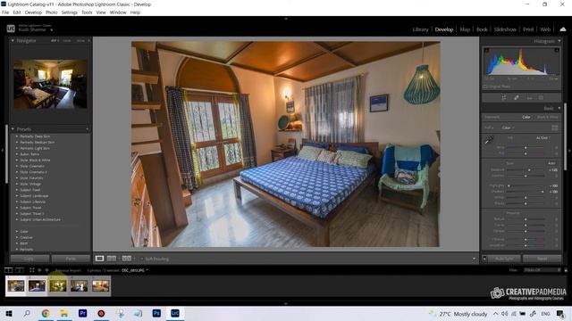Image resolution: width=572 pixels, height=321 pixels.
Task: Switch to Loupe view icon in toolbar
Action: pyautogui.click(x=99, y=259)
